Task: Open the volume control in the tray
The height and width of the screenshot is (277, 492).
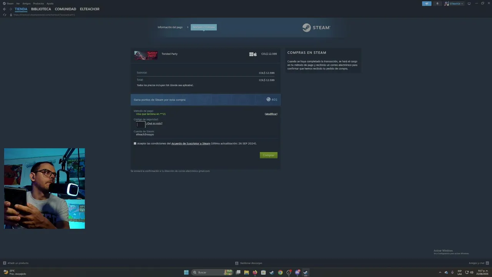Action: pos(472,272)
